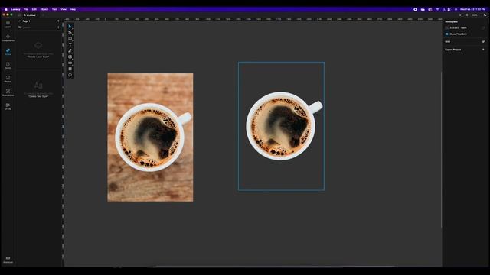Open the Apple menu
The height and width of the screenshot is (275, 490).
pyautogui.click(x=6, y=9)
